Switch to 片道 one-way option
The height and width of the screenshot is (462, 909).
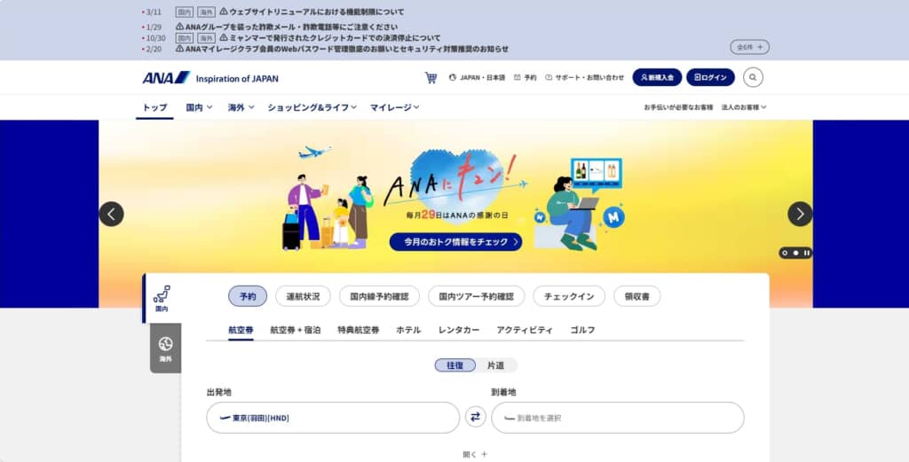(x=496, y=365)
